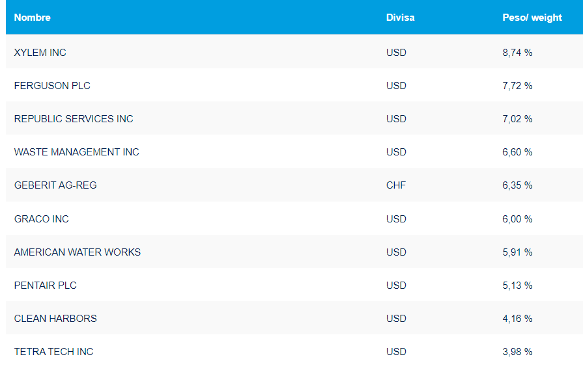Select the 5,91 % weight cell

(x=517, y=252)
